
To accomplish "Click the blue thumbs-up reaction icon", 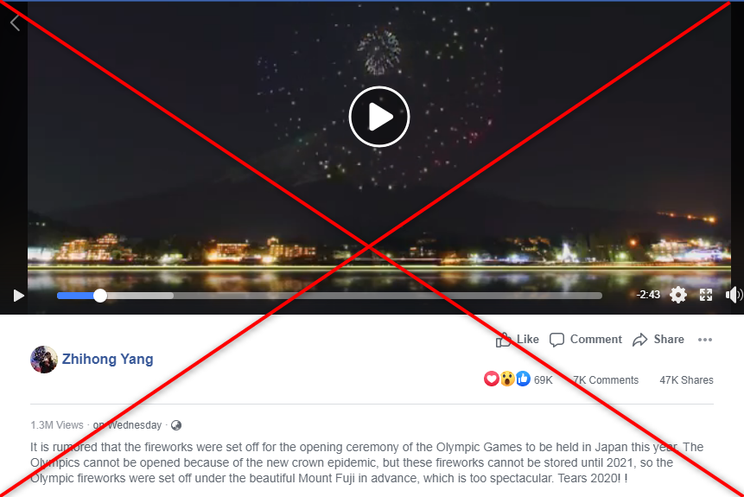I will pos(523,379).
